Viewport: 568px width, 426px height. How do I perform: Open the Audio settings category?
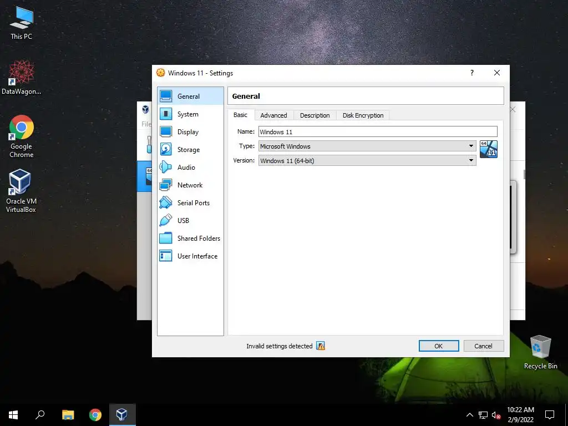click(x=191, y=168)
